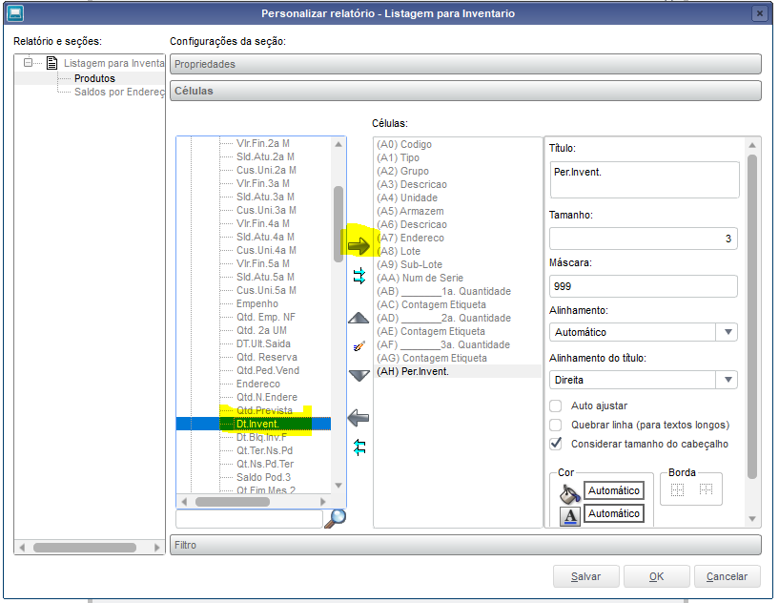Click the pencil edit icon between the lists
Viewport: 779px width, 603px height.
[359, 346]
